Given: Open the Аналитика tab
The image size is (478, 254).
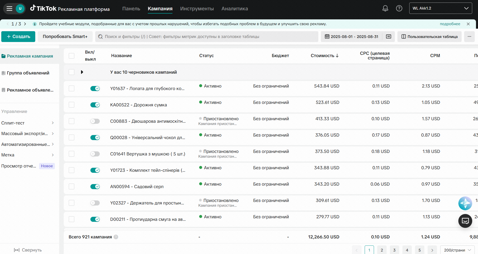Looking at the screenshot, I should 235,9.
